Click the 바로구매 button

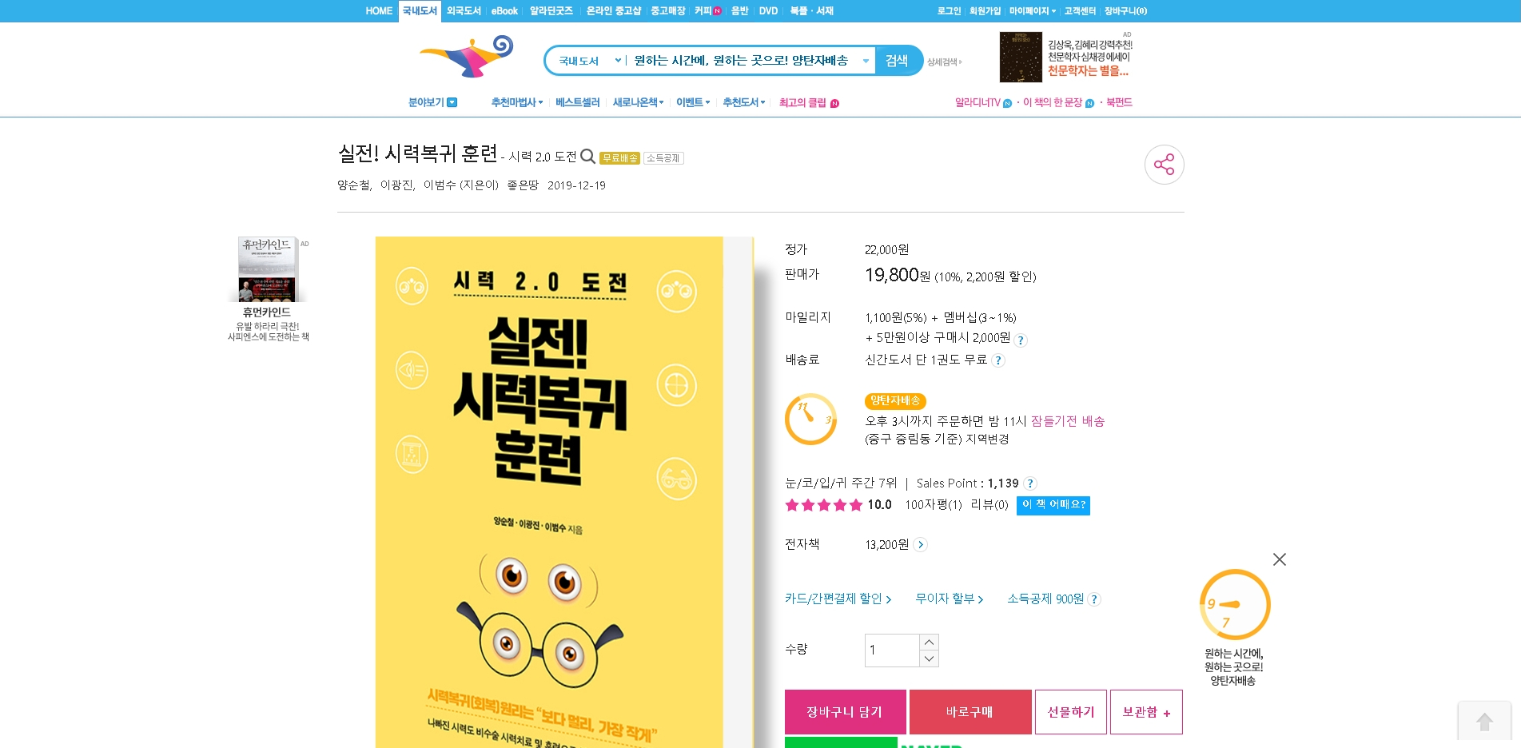pyautogui.click(x=970, y=712)
